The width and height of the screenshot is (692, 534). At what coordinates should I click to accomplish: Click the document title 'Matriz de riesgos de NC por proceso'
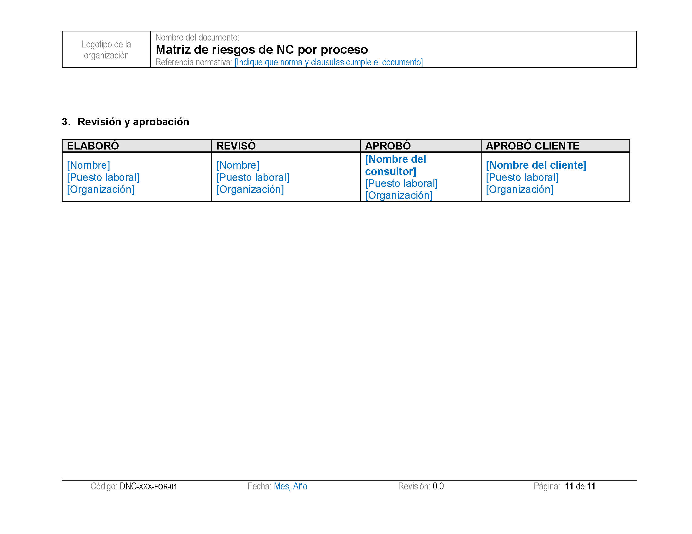pyautogui.click(x=262, y=50)
